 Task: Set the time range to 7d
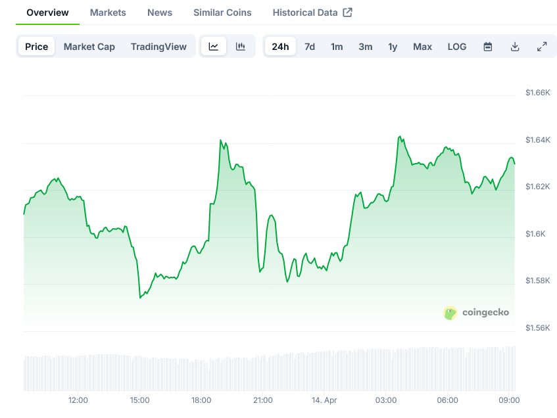coord(310,47)
